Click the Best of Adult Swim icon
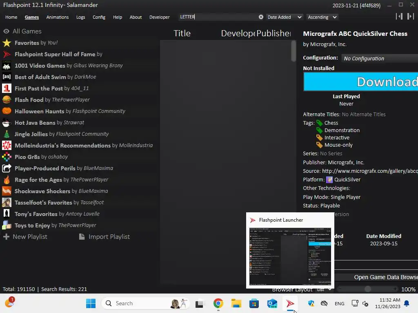 7,77
